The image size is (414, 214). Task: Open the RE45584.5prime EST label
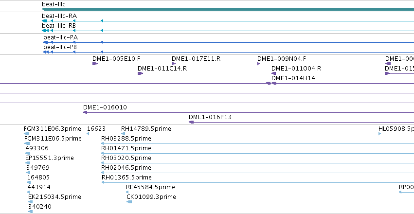pos(150,187)
